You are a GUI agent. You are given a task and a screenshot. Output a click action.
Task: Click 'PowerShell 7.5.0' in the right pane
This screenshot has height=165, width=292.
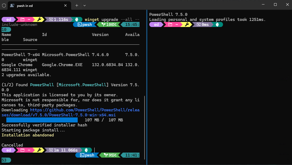[x=168, y=14]
